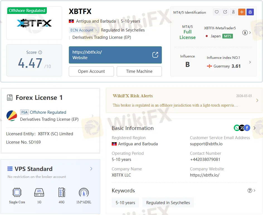Click the share icon beside the heart

[x=225, y=12]
